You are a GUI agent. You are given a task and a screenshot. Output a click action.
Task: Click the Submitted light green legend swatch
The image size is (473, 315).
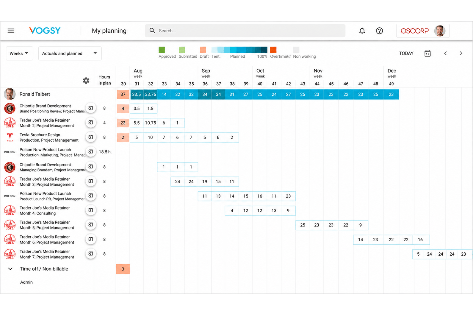[x=182, y=50]
